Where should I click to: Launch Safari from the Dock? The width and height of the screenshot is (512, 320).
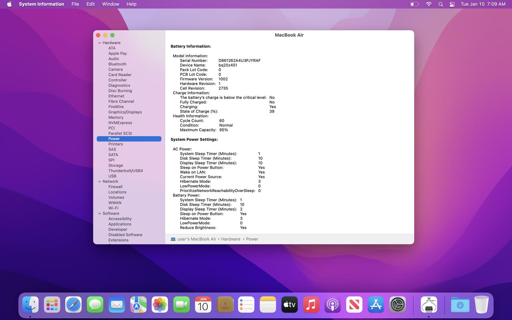point(73,305)
